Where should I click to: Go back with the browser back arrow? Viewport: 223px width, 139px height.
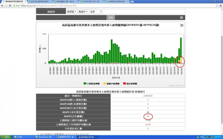(x=2, y=6)
